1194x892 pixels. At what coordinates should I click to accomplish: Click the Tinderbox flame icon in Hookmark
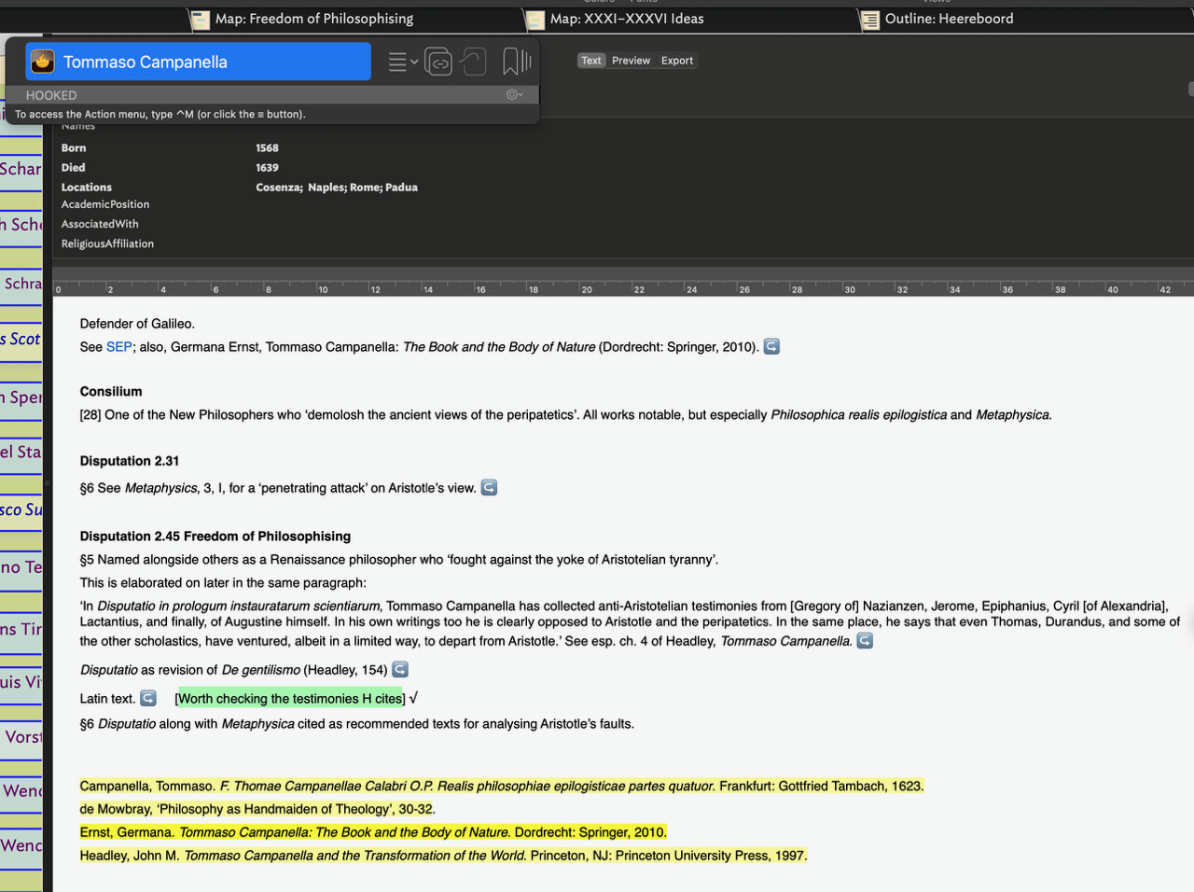[x=43, y=62]
